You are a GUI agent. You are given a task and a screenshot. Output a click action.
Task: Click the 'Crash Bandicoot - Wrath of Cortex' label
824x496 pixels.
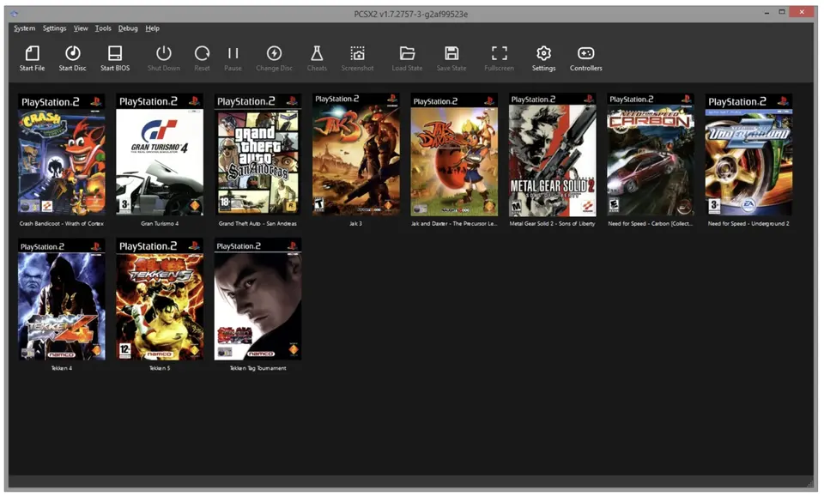click(62, 223)
